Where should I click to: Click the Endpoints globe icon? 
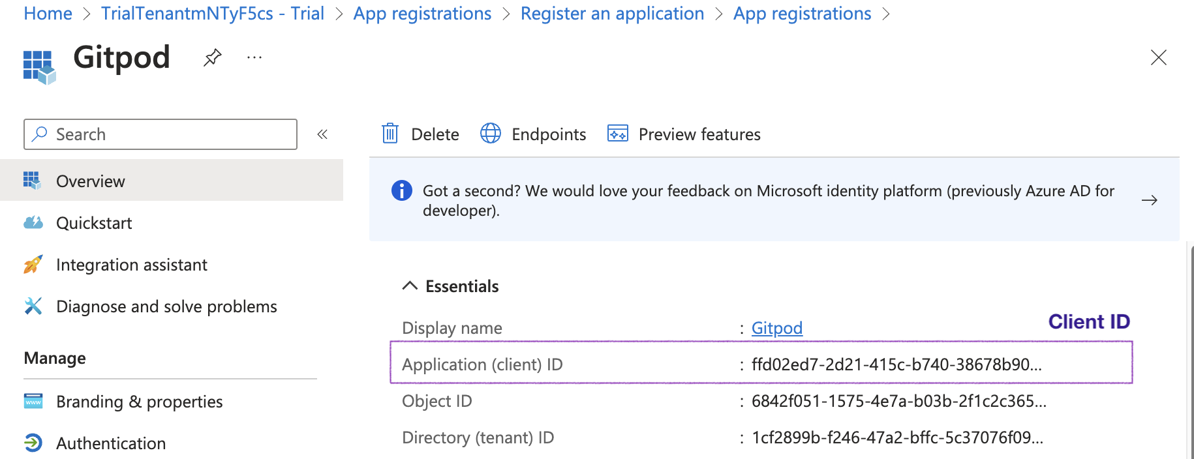point(491,134)
